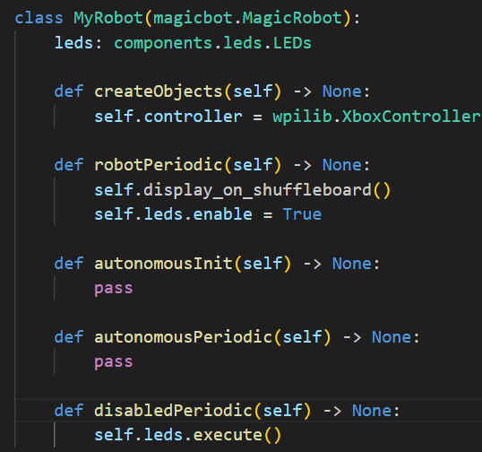Screen dimensions: 482x452
Task: Click the class name MyRobot
Action: (108, 18)
